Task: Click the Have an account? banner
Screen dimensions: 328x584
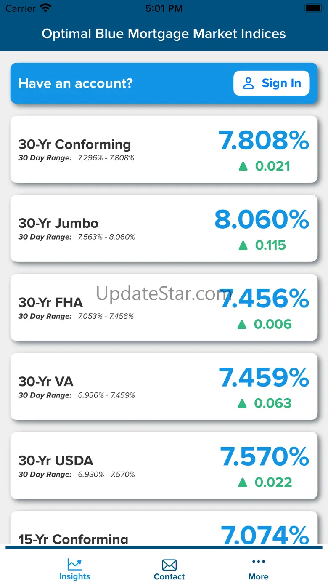Action: pyautogui.click(x=164, y=83)
